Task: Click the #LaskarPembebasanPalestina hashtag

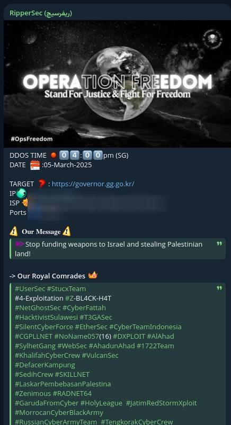Action: [63, 384]
